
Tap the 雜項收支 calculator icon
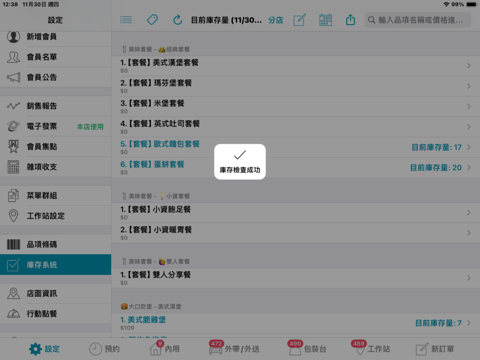tap(13, 167)
